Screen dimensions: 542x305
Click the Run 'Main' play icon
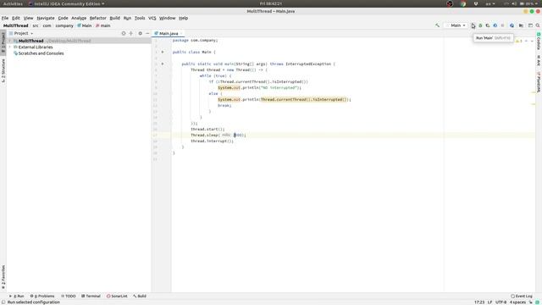click(x=473, y=25)
